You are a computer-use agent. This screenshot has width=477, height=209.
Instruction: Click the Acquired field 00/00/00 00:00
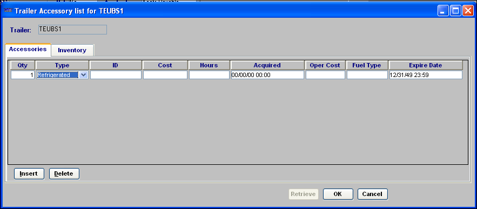[x=267, y=75]
